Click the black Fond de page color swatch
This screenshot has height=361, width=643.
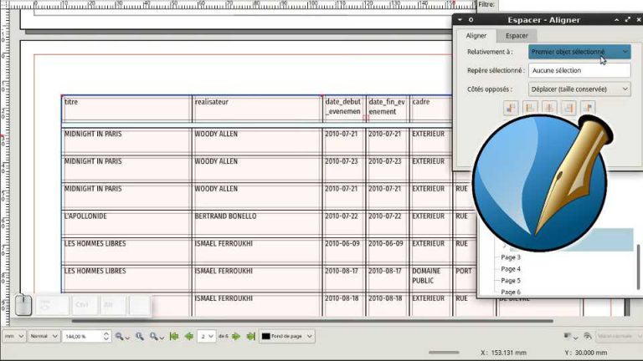265,336
